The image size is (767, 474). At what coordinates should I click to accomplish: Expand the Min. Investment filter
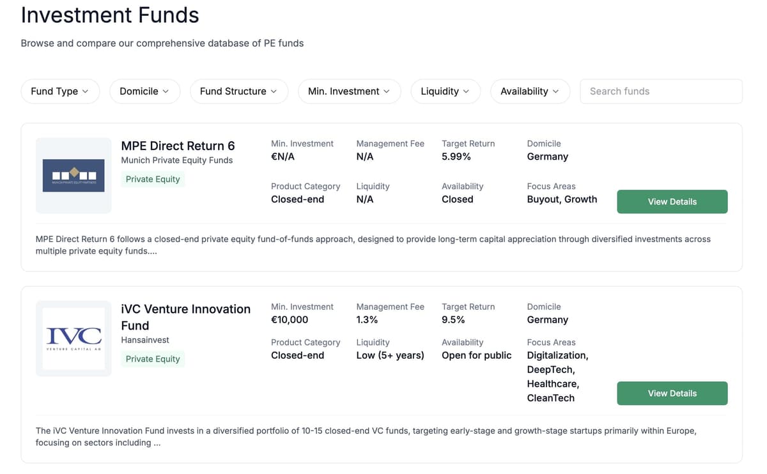point(349,91)
